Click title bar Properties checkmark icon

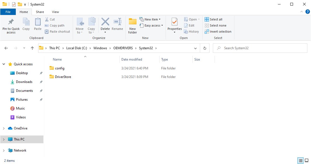click(x=14, y=4)
